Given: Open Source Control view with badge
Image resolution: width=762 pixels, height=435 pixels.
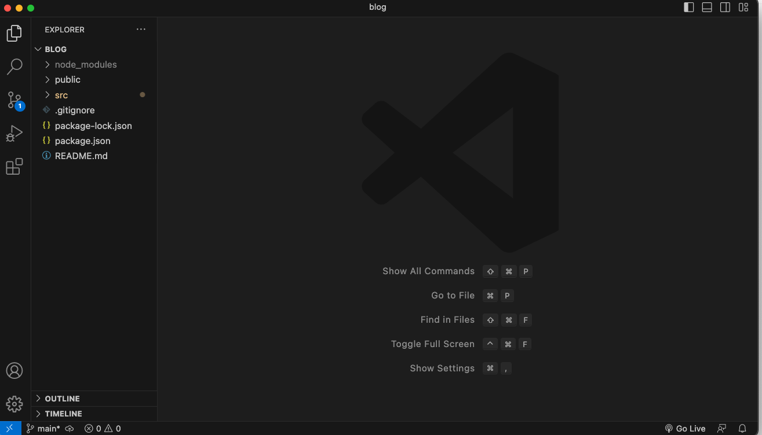Looking at the screenshot, I should point(14,100).
